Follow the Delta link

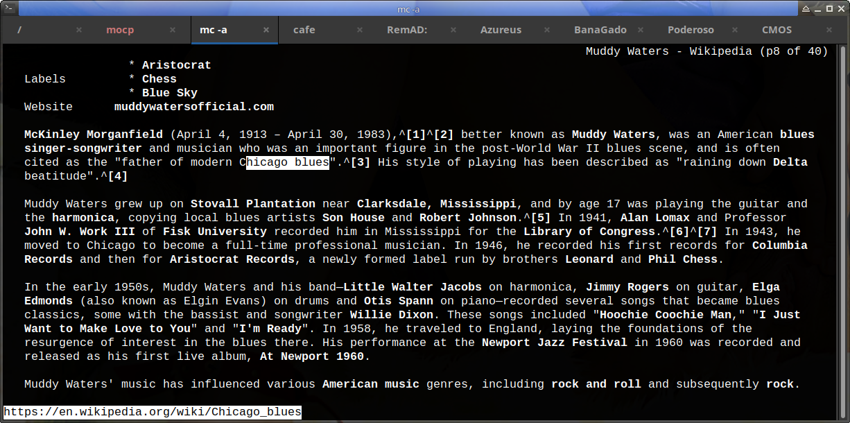pyautogui.click(x=790, y=162)
